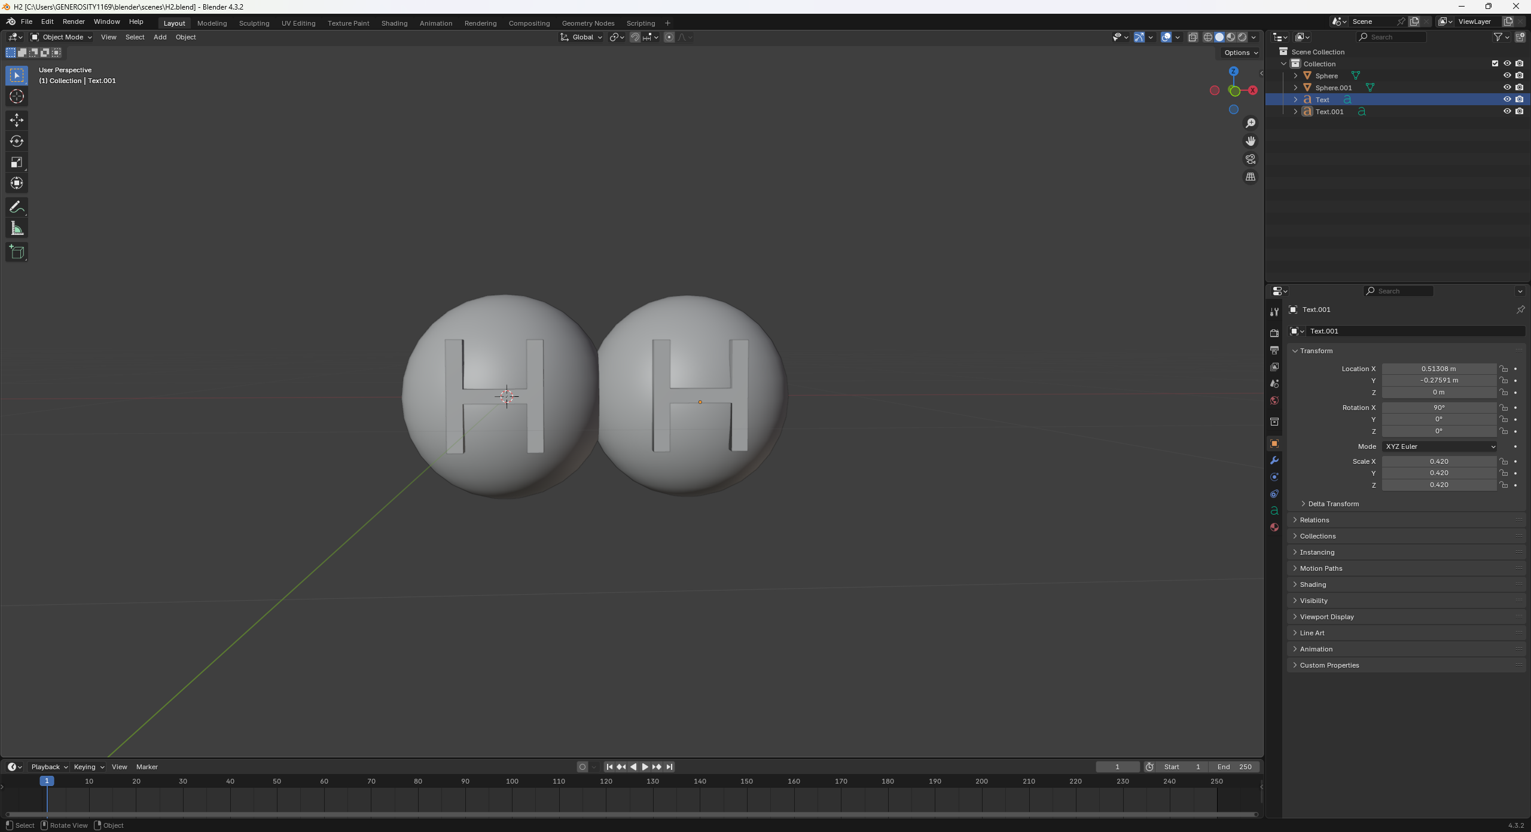Hide Sphere.001 in viewport

(x=1507, y=87)
